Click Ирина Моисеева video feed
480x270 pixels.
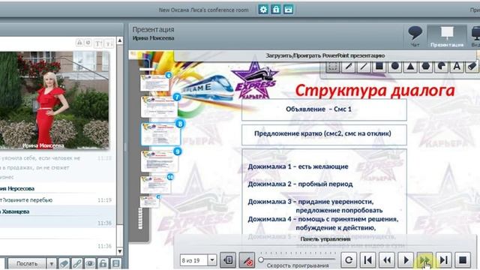[55, 100]
